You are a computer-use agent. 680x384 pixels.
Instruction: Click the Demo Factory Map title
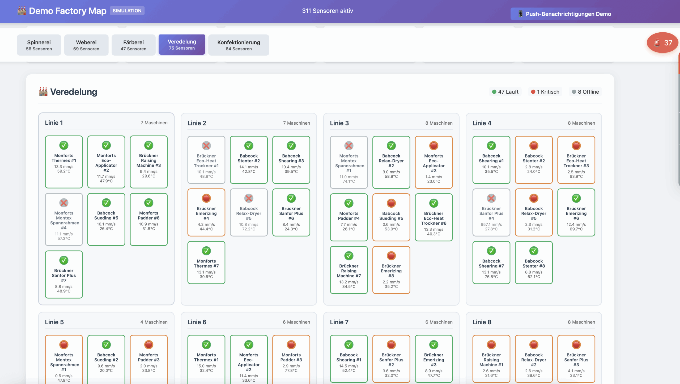click(x=68, y=11)
